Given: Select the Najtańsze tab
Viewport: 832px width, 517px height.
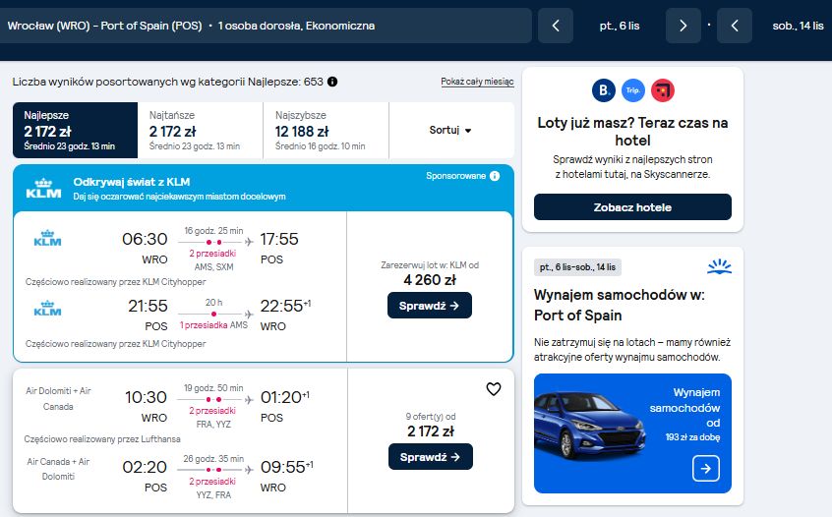Looking at the screenshot, I should [200, 131].
